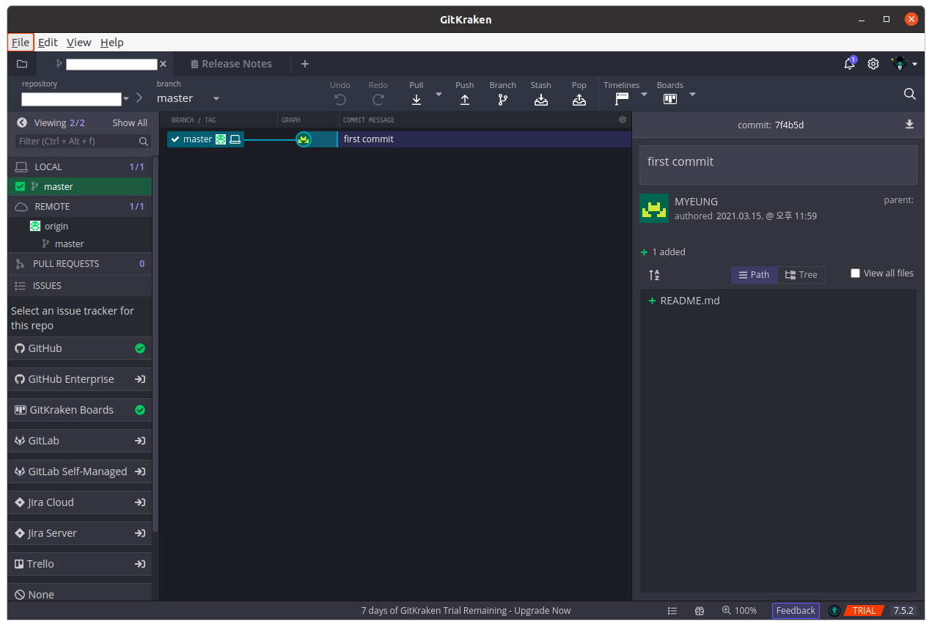
Task: Click the TRIAL badge
Action: click(x=863, y=611)
